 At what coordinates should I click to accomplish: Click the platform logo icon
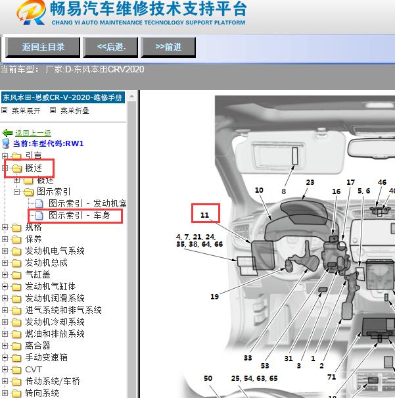(x=31, y=12)
